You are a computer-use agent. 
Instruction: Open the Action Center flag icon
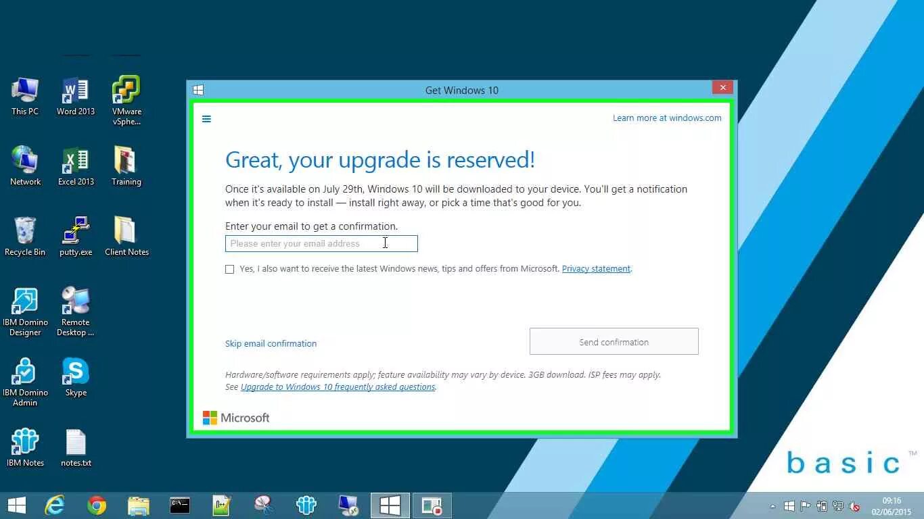click(806, 506)
